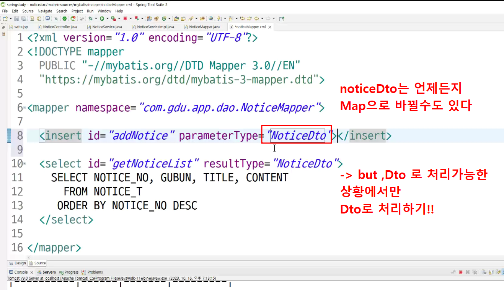This screenshot has height=290, width=504.
Task: Click the Next Annotation icon
Action: (x=219, y=18)
